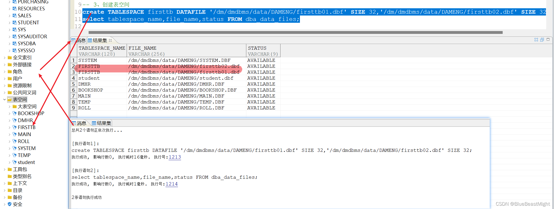Click the 安全 shield icon
The image size is (554, 209).
pos(10,204)
